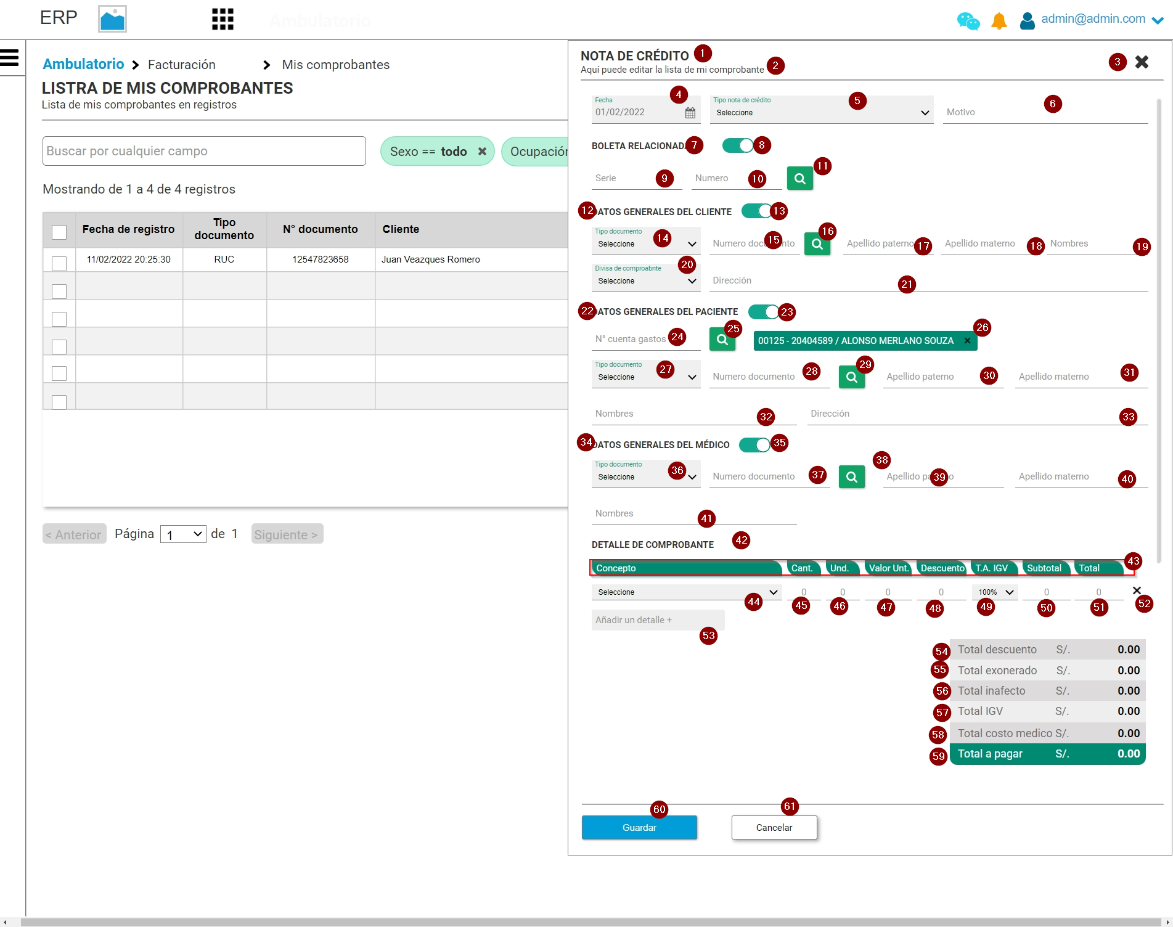Open the Concepto Seleccione dropdown
Viewport: 1173px width, 927px height.
[x=686, y=592]
